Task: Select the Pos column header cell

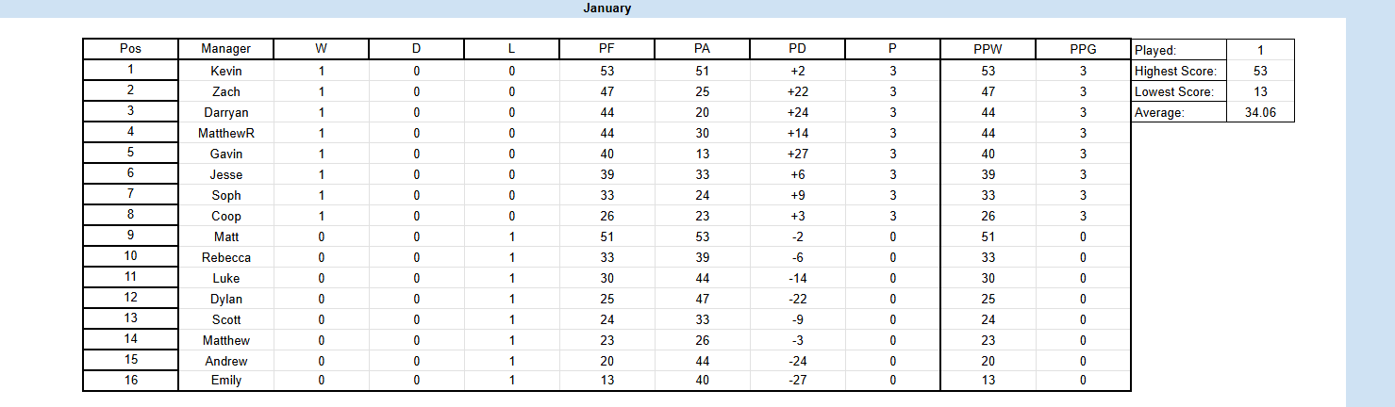Action: pos(130,49)
